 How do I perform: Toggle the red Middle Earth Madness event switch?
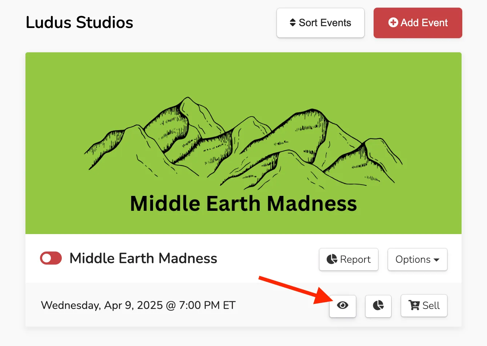pyautogui.click(x=51, y=258)
